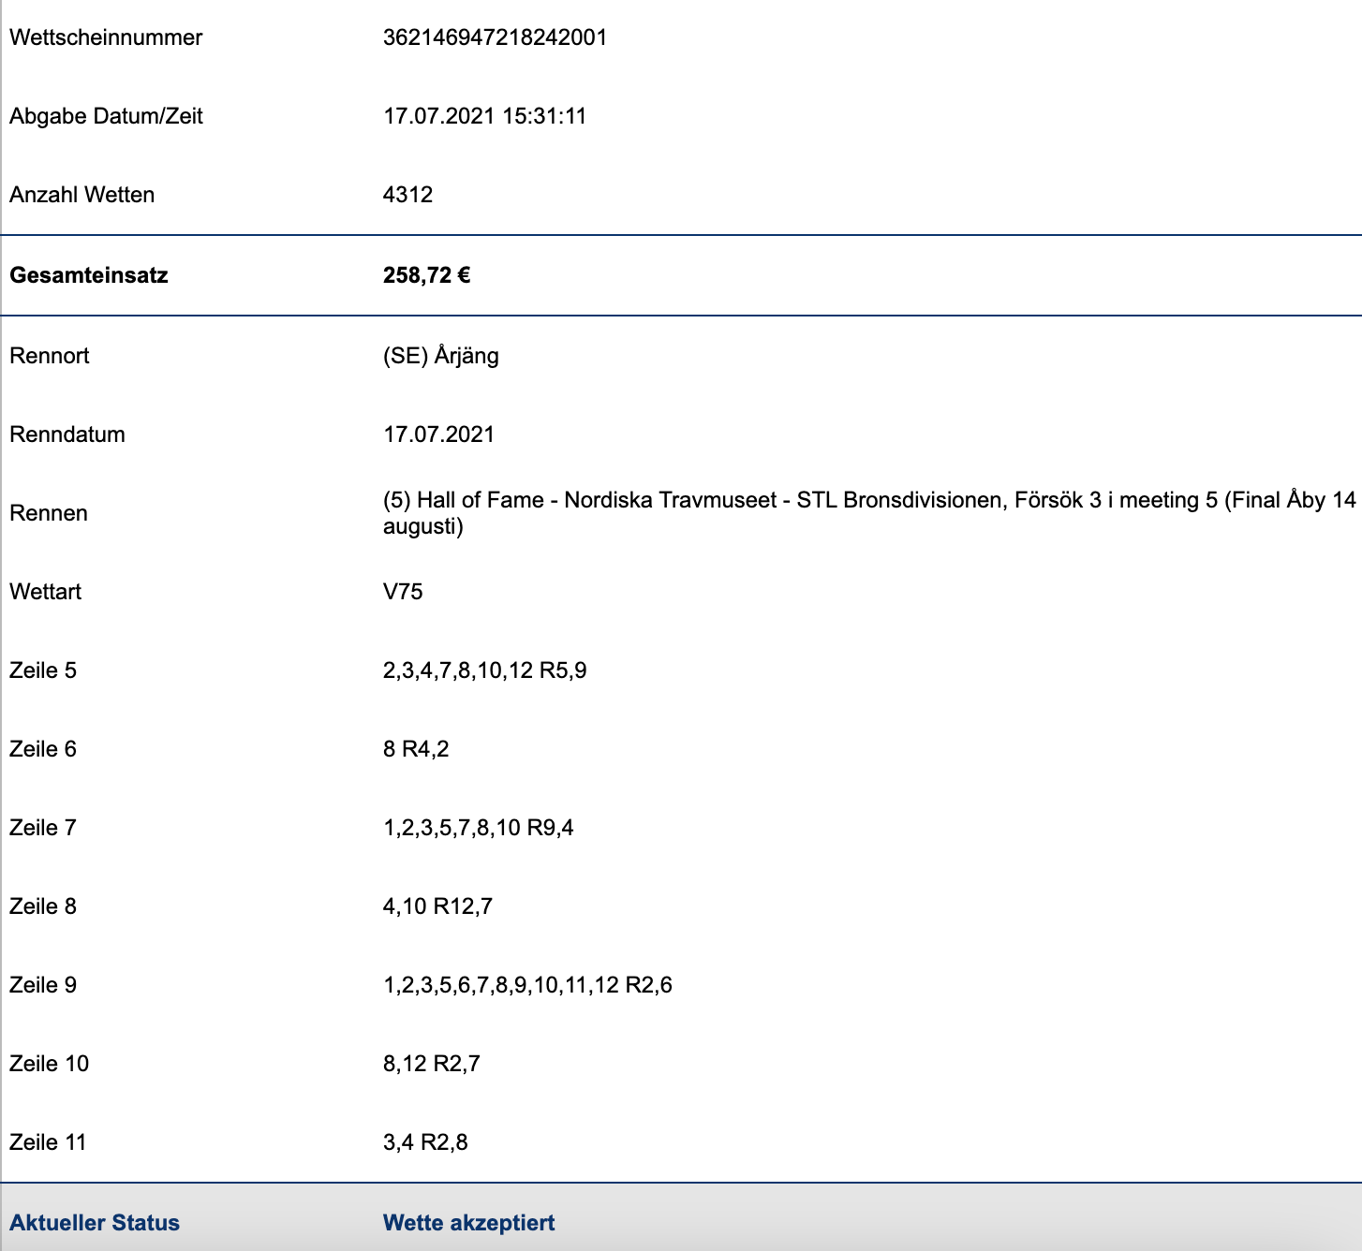Screen dimensions: 1362x1251
Task: Click the Hall of Fame race description
Action: click(869, 513)
